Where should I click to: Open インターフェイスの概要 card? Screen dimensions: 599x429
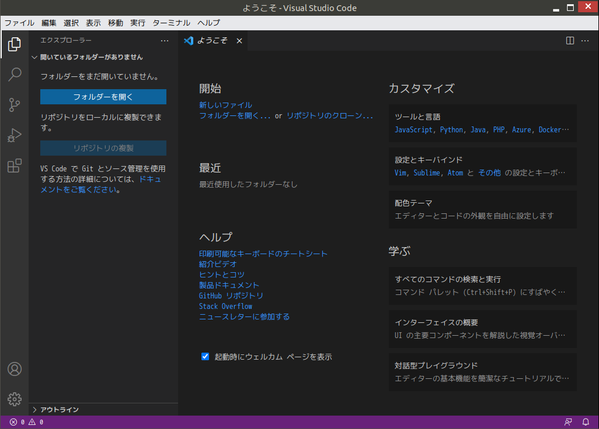[x=483, y=329]
